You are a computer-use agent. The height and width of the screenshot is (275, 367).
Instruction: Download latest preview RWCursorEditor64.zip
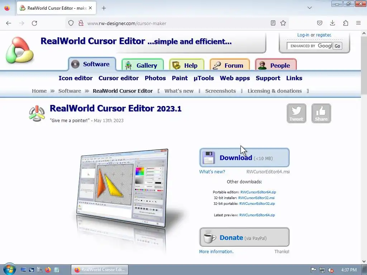click(x=257, y=215)
